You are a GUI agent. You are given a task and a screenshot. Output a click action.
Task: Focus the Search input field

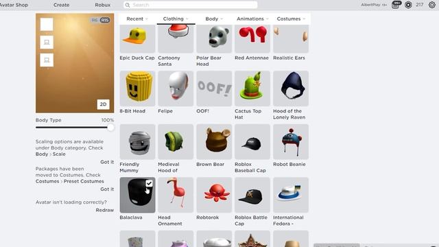tap(191, 5)
